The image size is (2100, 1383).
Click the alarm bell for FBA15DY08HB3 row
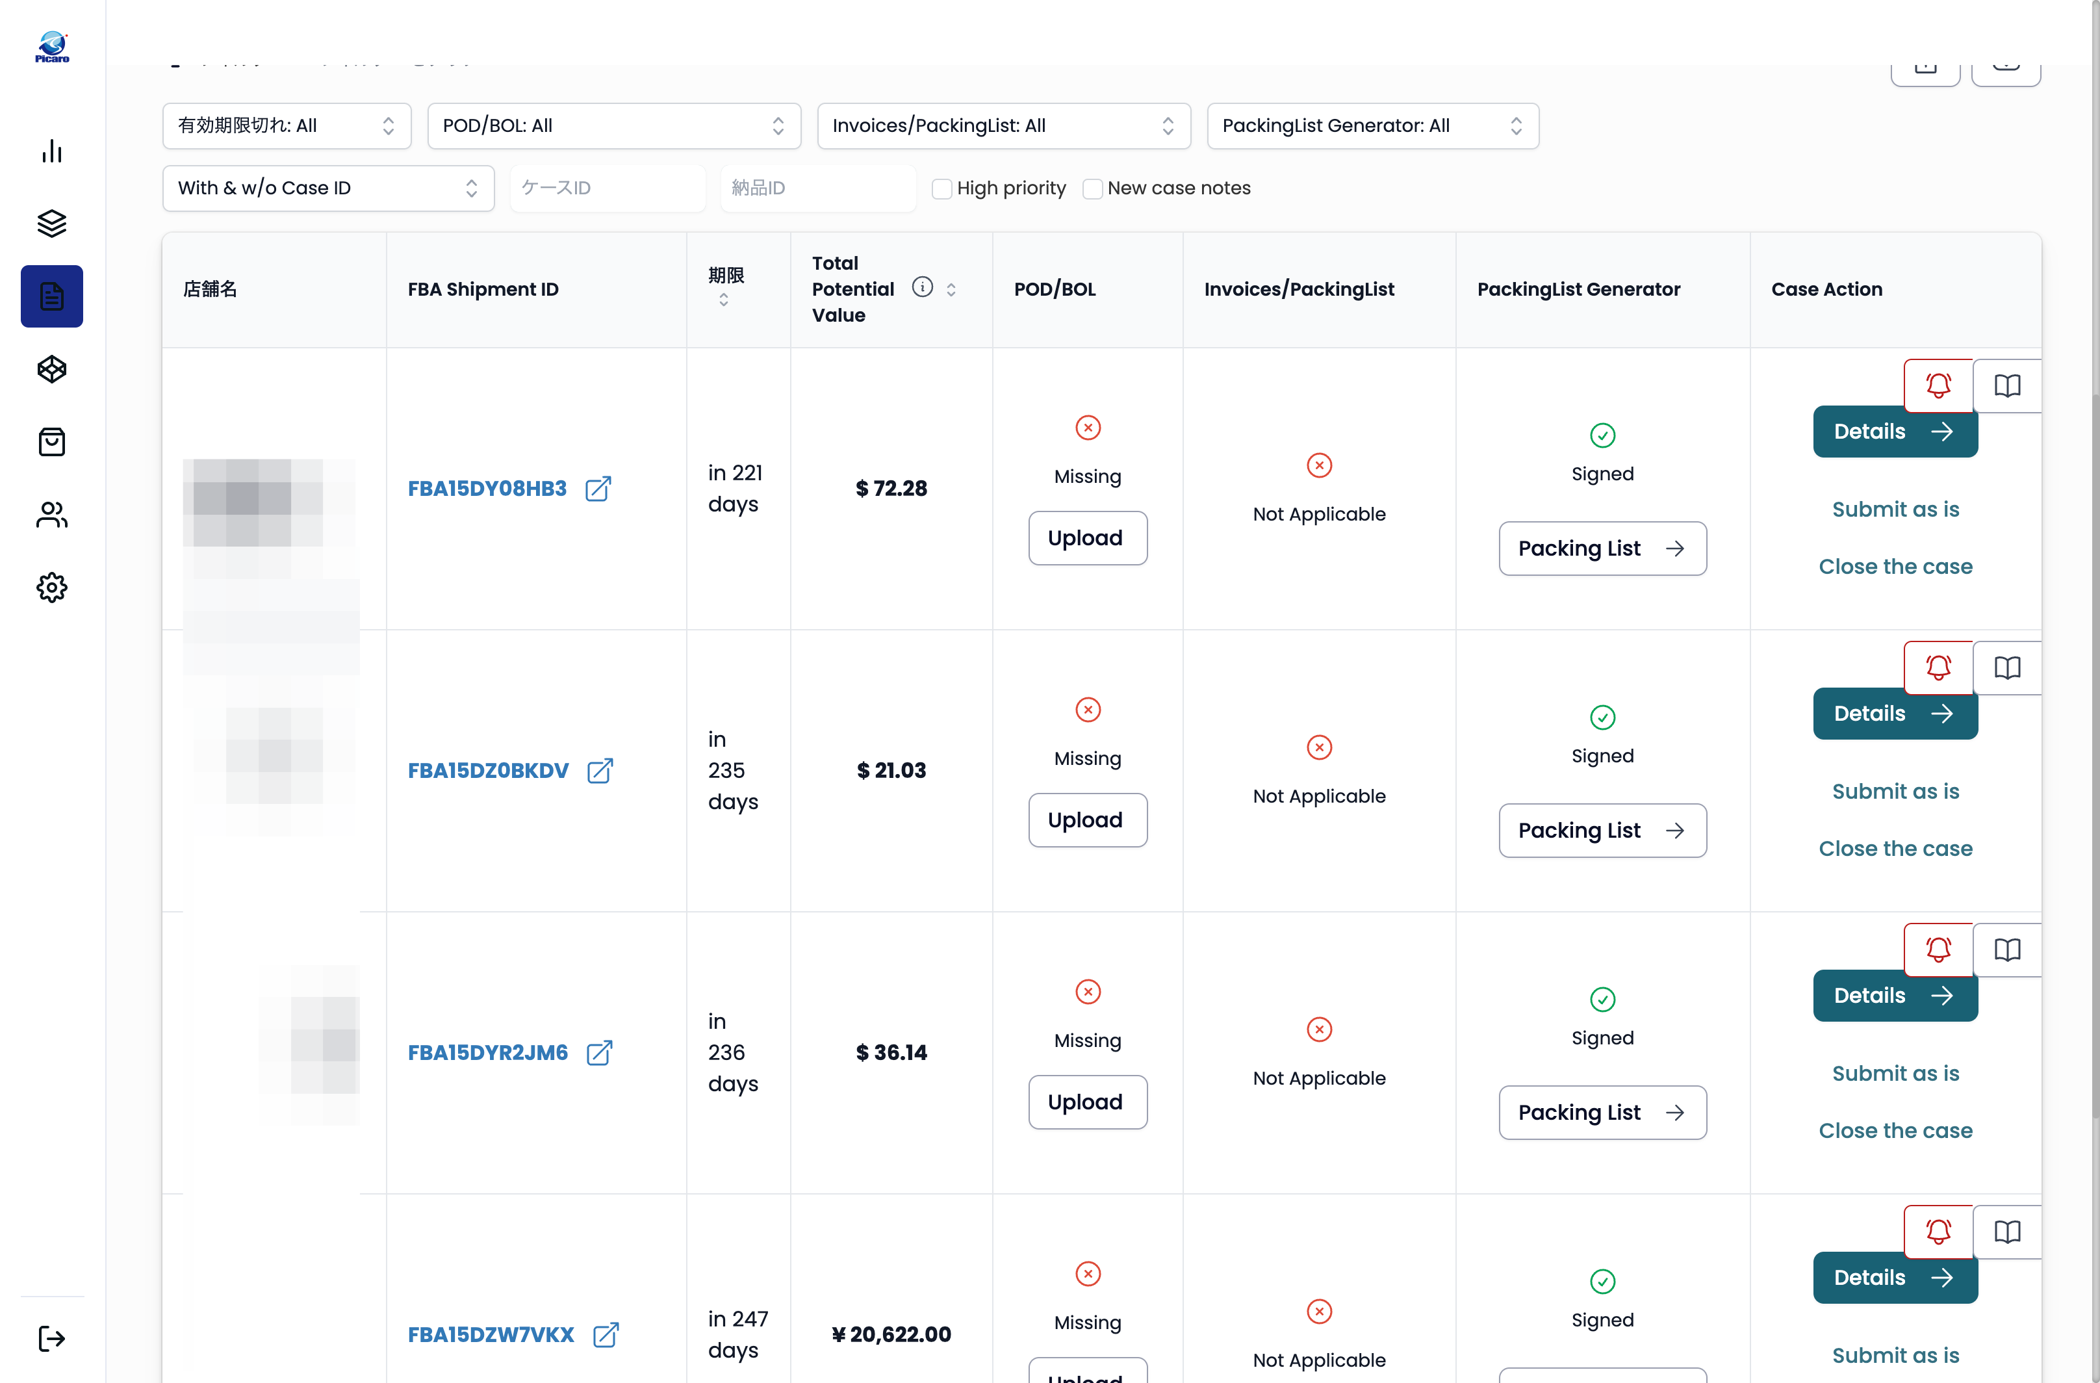pyautogui.click(x=1938, y=385)
